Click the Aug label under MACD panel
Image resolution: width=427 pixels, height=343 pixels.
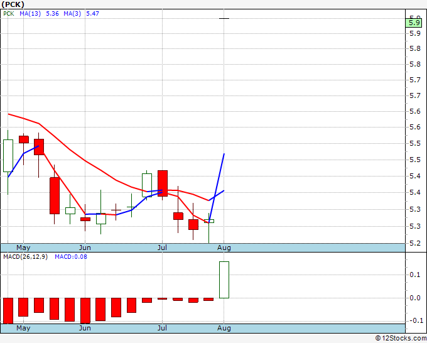[224, 328]
